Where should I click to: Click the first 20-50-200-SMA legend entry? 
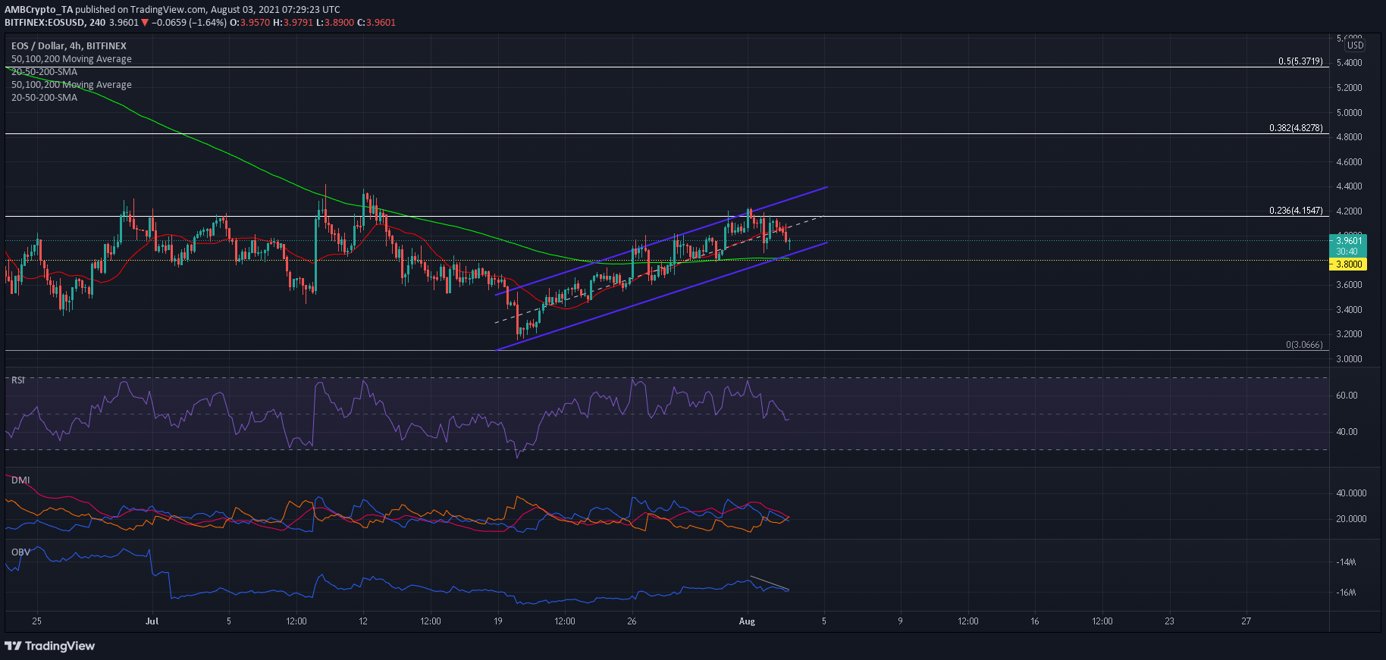(x=44, y=72)
